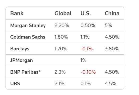This screenshot has height=95, width=139.
Task: Select the JPMorgan row label
Action: [21, 60]
